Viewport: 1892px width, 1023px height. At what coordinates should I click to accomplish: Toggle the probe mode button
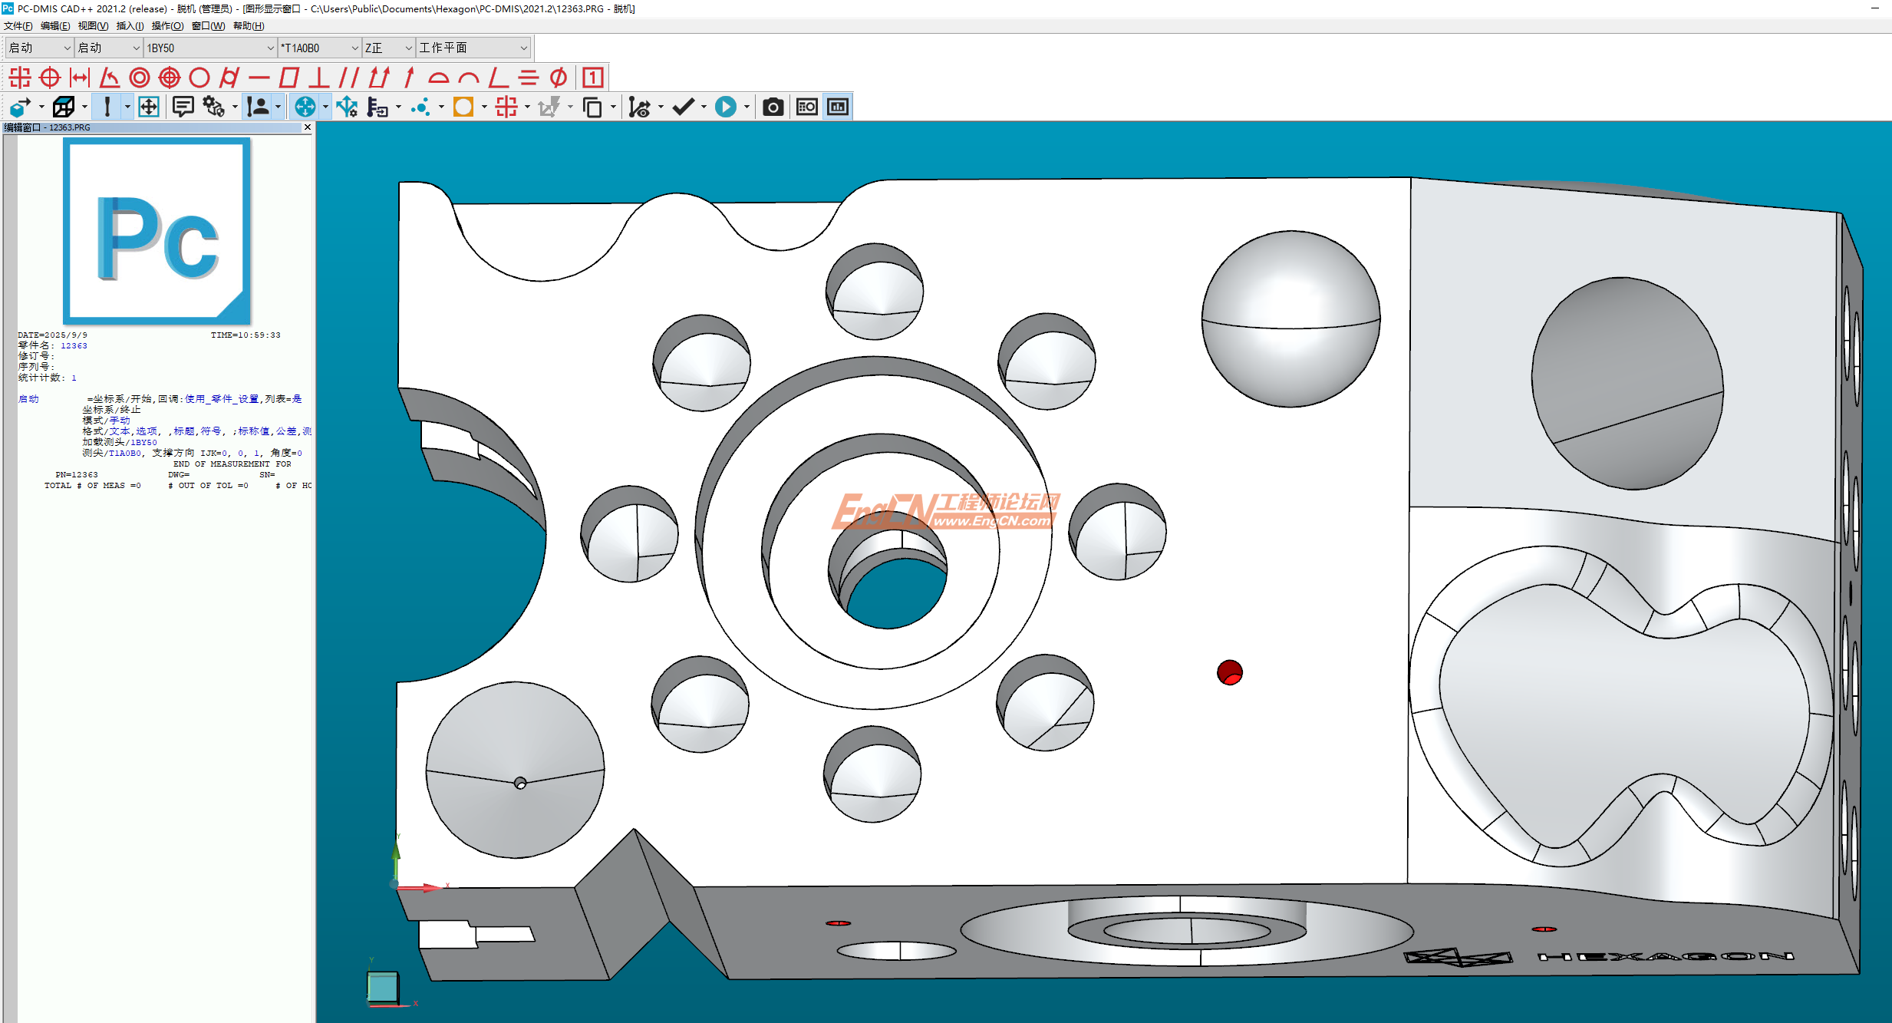[107, 107]
